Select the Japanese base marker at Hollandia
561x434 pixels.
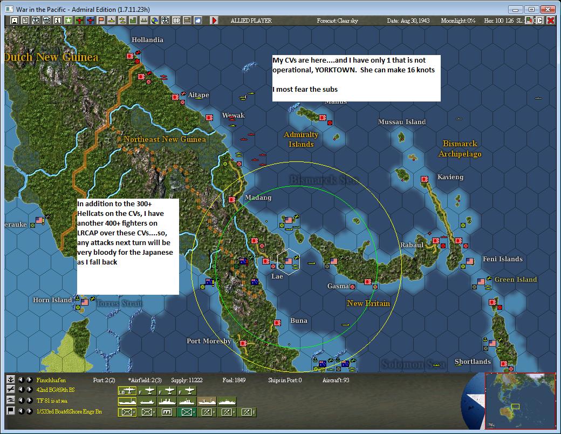click(x=130, y=56)
